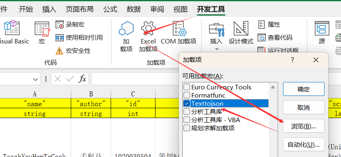Click into the formula bar

(135, 79)
